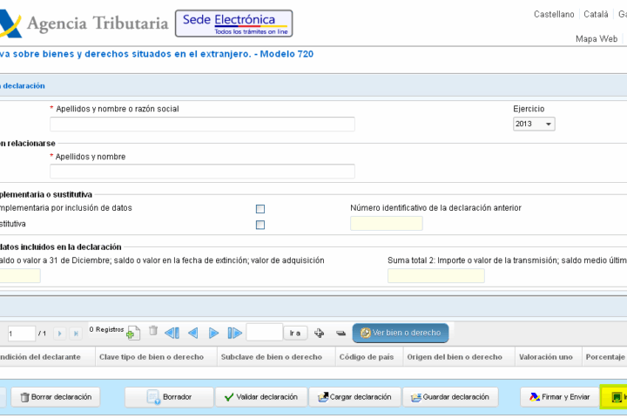
Task: Add a new record with the green plus icon
Action: (133, 334)
